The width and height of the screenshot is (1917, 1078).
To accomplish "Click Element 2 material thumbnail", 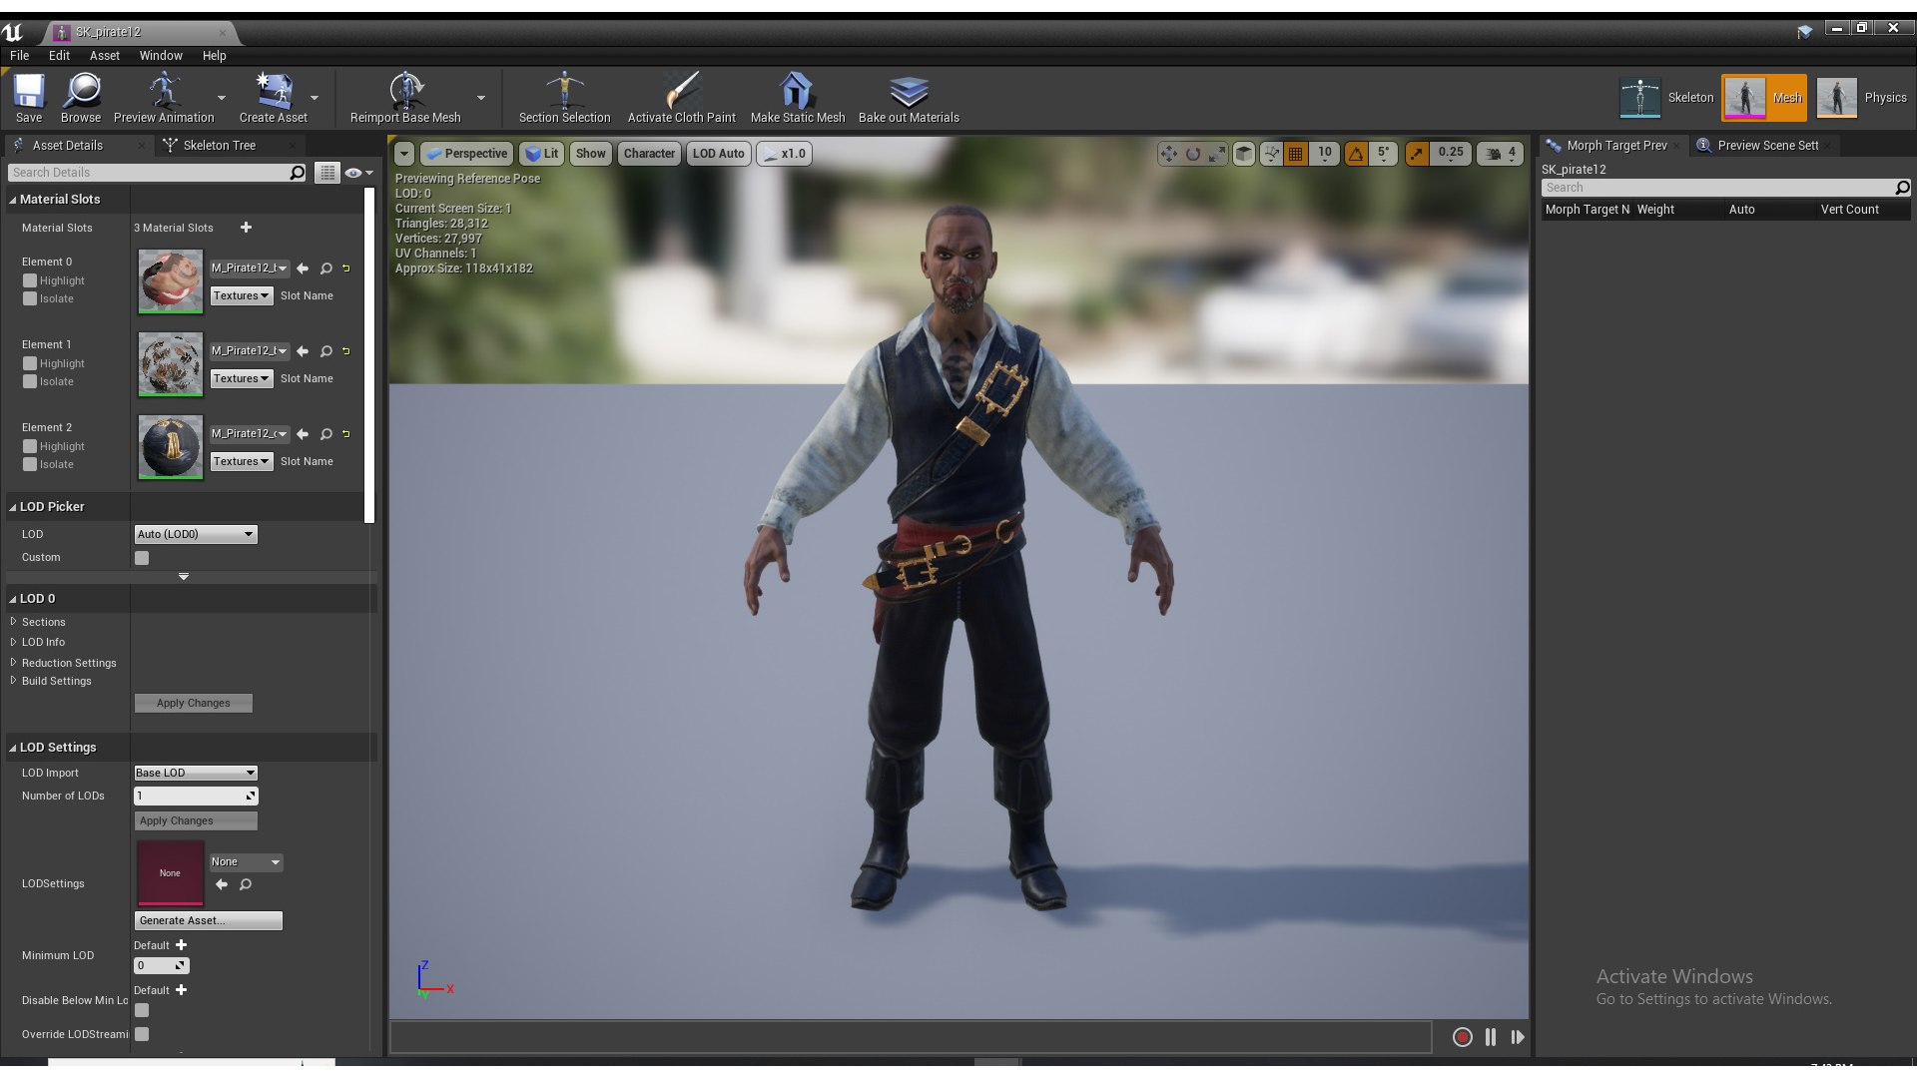I will [x=171, y=447].
